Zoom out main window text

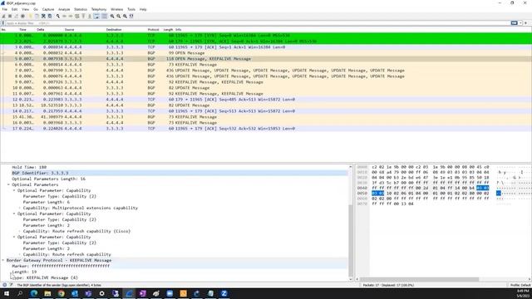(118, 16)
